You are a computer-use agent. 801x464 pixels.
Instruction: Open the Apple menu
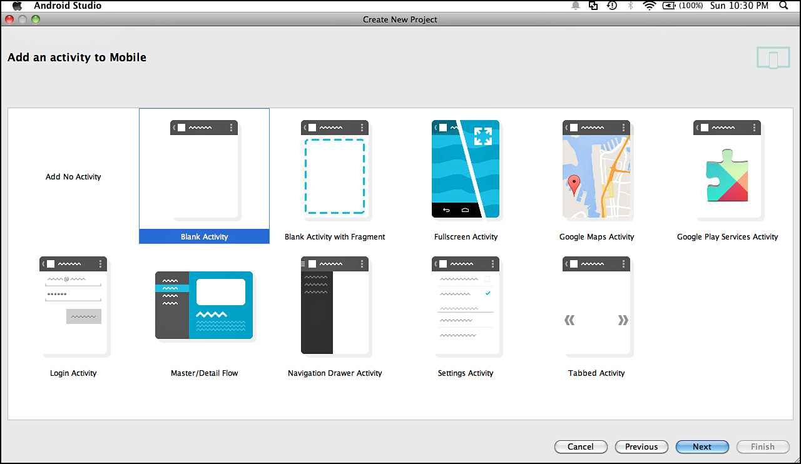click(17, 6)
